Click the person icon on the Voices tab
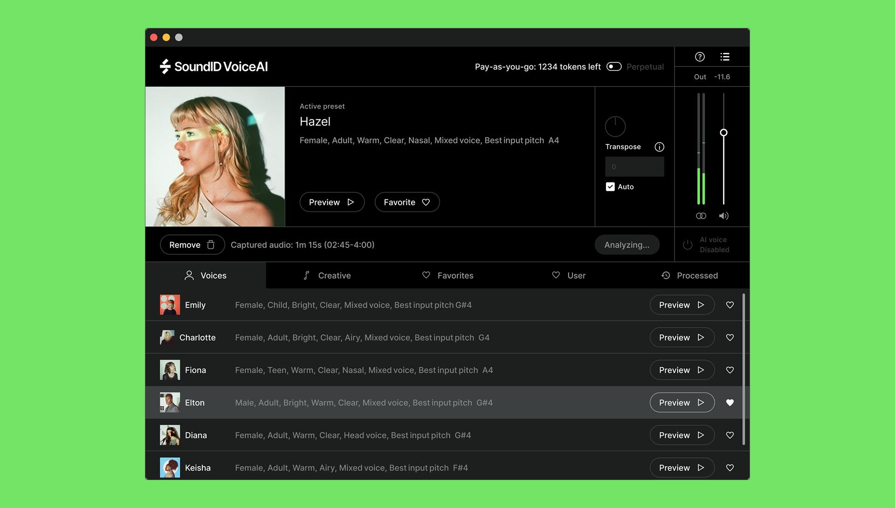 click(189, 275)
